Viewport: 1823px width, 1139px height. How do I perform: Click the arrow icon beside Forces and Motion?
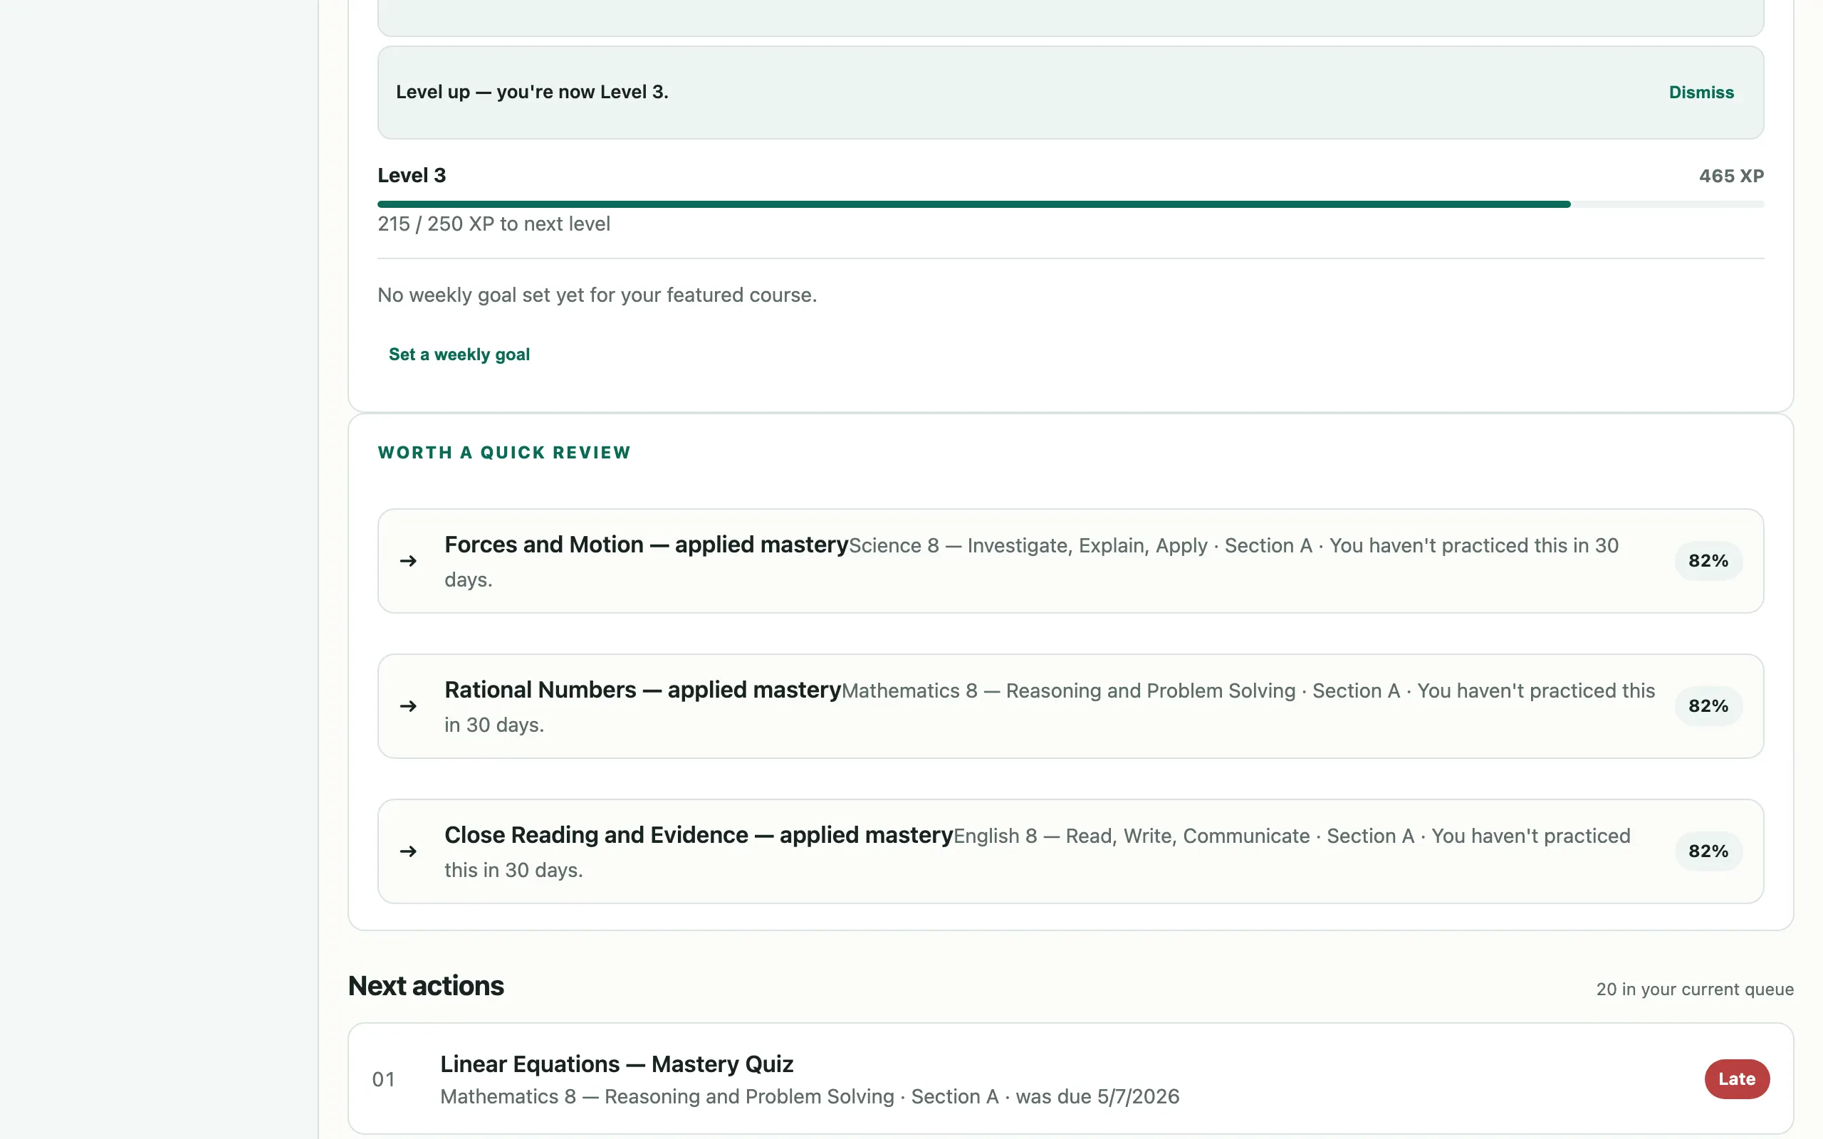(408, 561)
